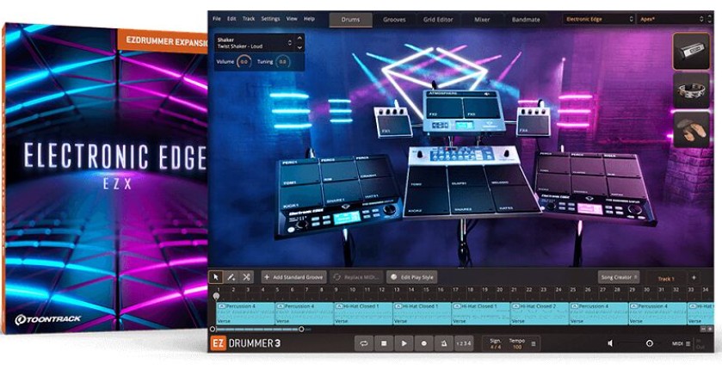The image size is (722, 370).
Task: Click the SNARE1 pad on left kit
Action: (342, 193)
